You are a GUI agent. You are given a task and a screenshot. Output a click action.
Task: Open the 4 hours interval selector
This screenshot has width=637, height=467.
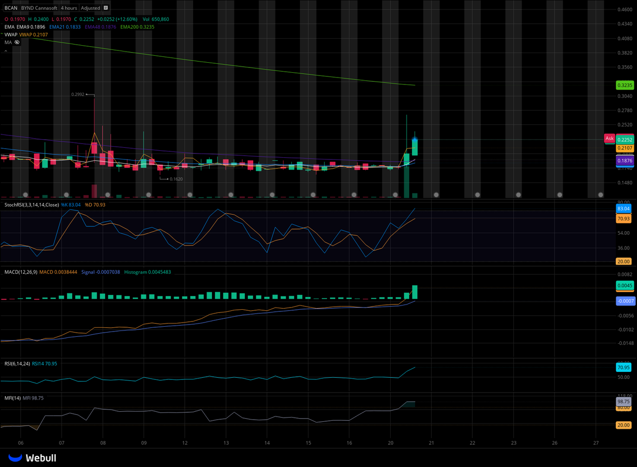[x=68, y=9]
